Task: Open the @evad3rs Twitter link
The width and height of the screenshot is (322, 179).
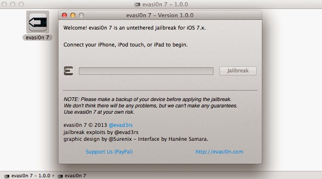Action: pos(121,125)
